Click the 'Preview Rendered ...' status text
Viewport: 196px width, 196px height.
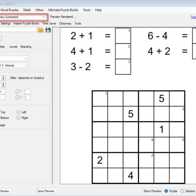pyautogui.click(x=63, y=17)
